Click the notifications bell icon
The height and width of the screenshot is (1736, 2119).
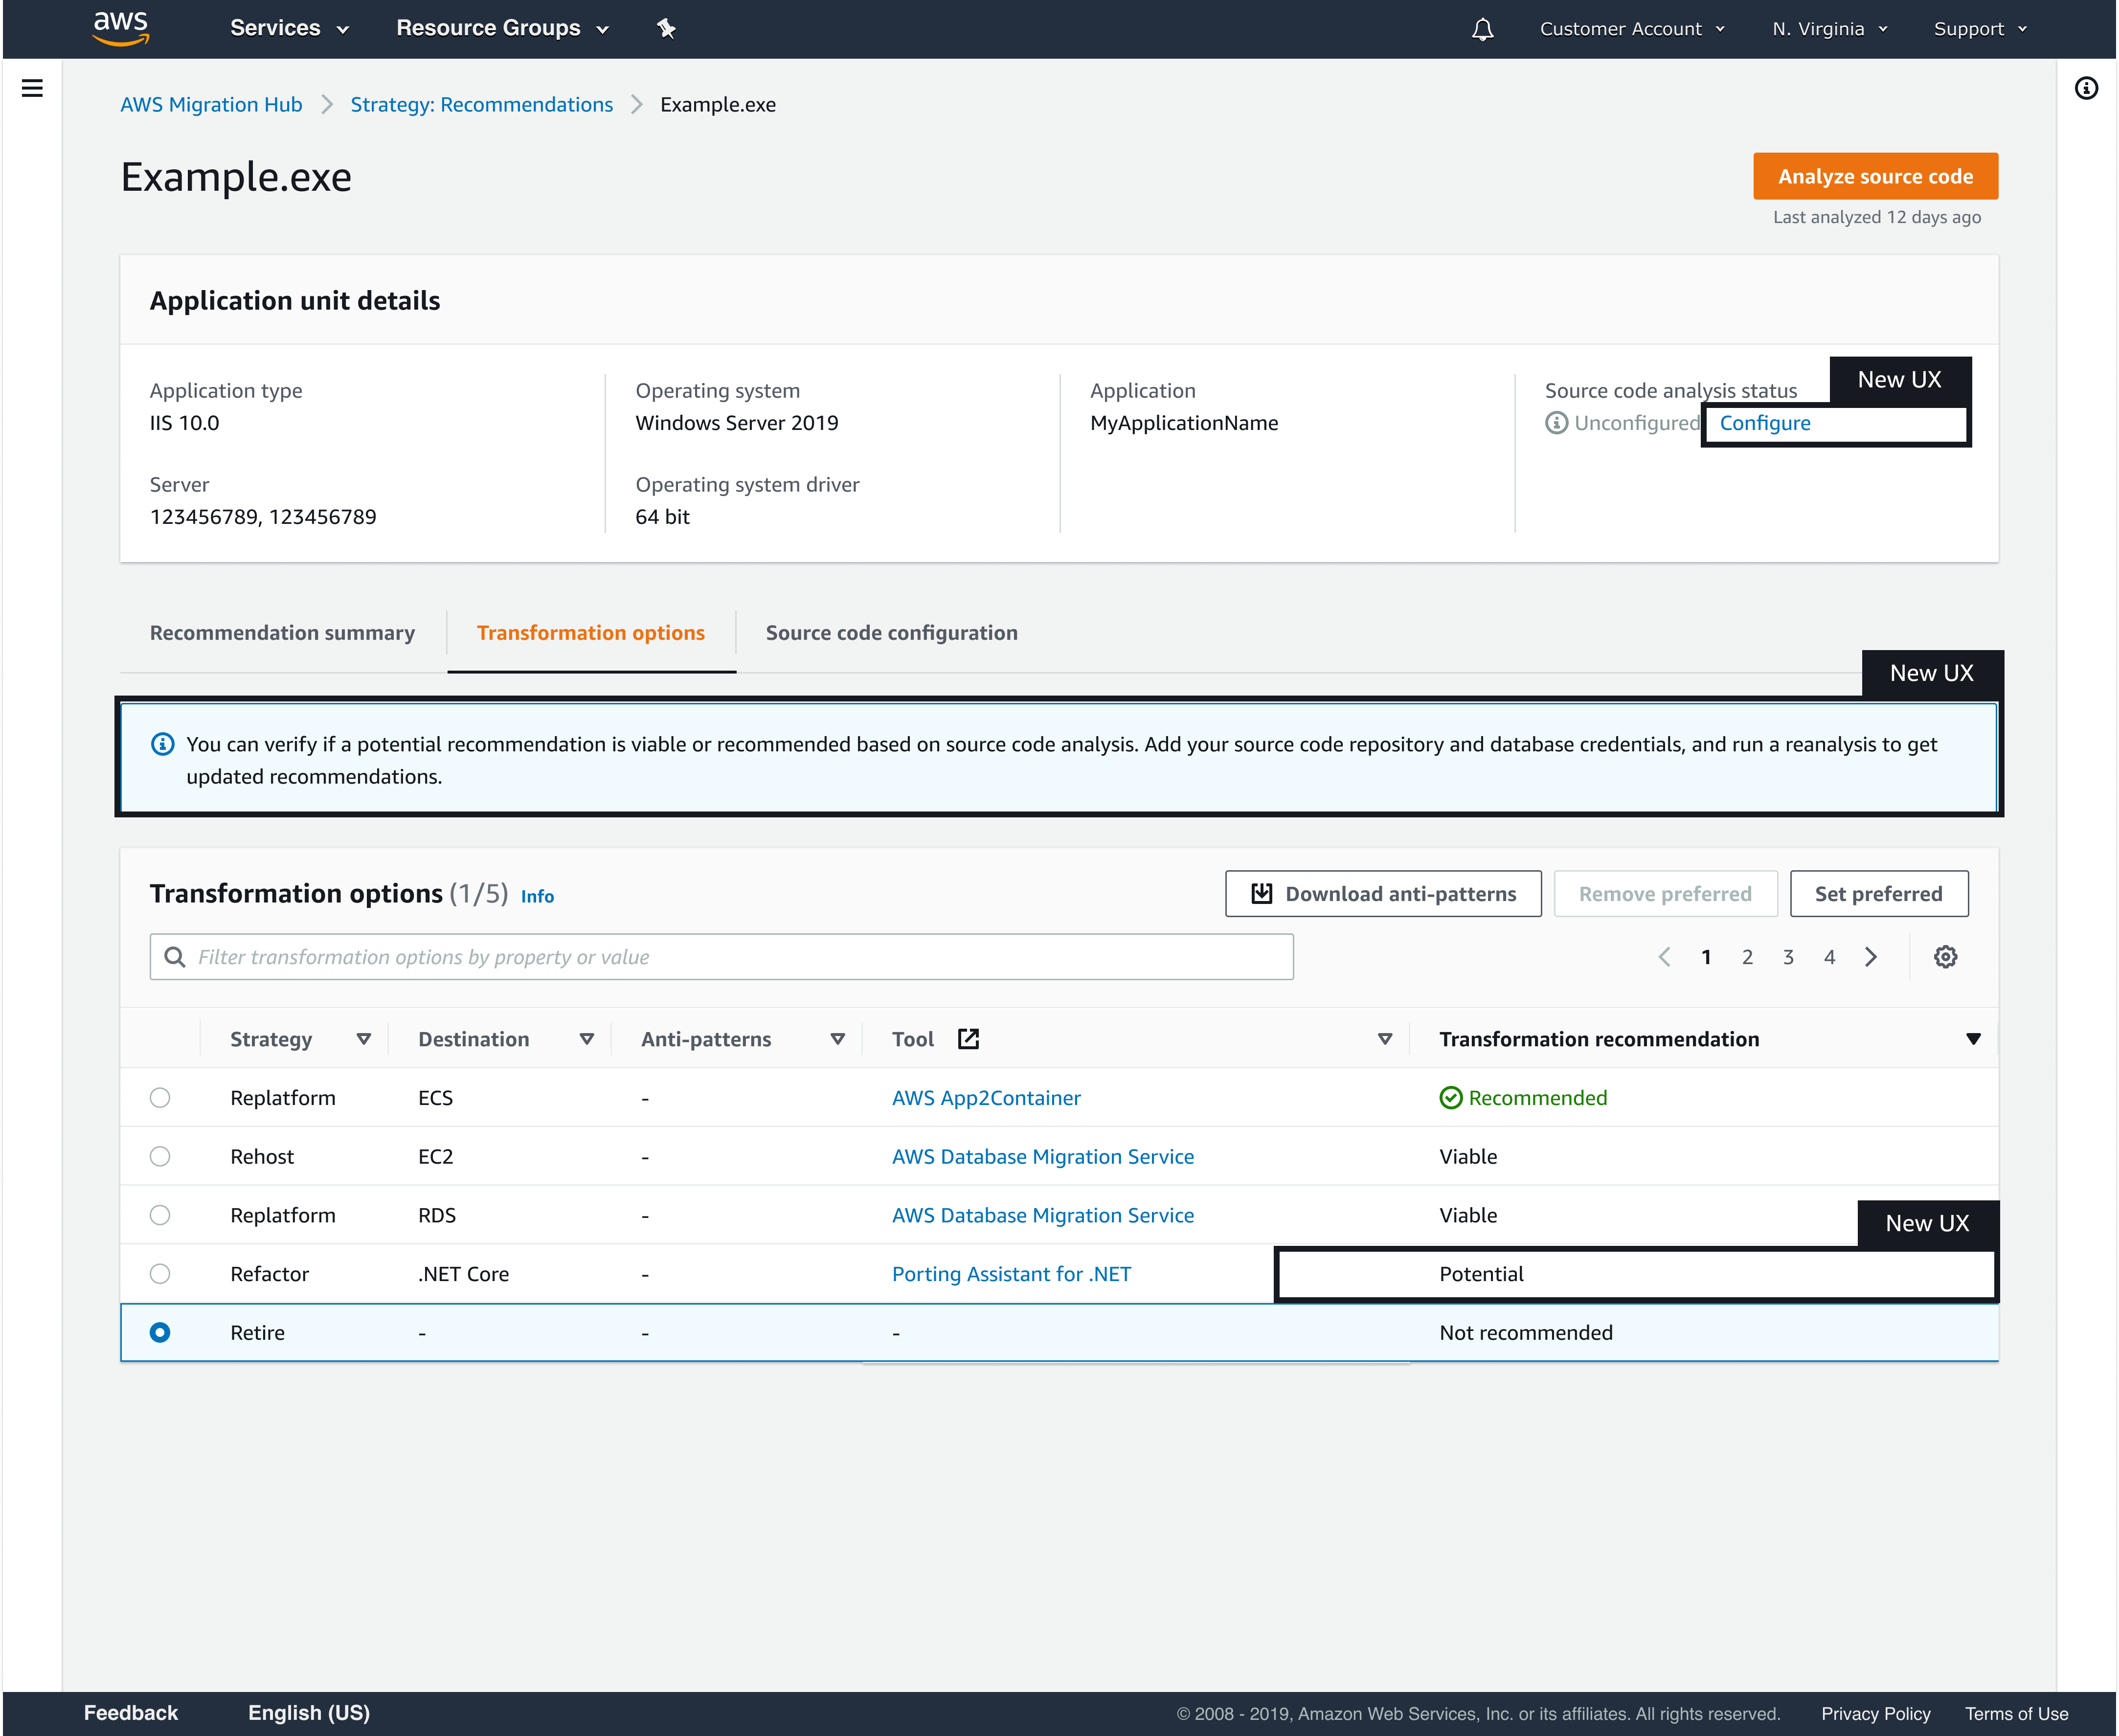click(x=1482, y=29)
